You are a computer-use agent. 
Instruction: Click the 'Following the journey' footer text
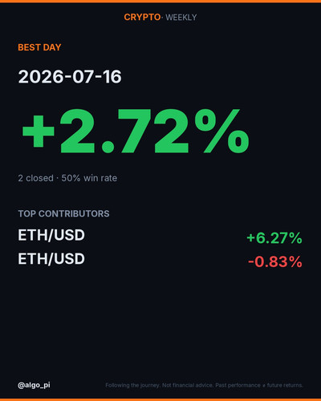point(133,386)
